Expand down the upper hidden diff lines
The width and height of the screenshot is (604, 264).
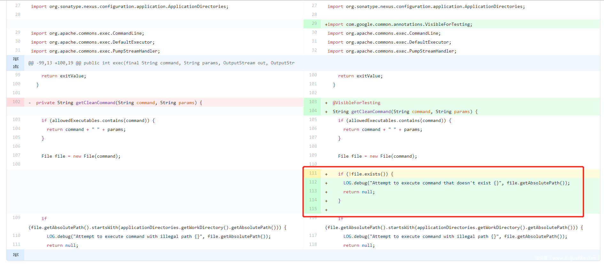(x=16, y=59)
